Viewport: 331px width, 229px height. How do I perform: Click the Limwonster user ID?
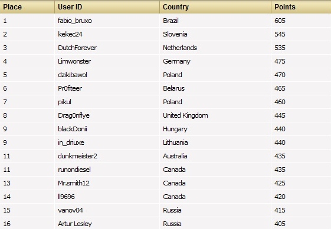[74, 61]
